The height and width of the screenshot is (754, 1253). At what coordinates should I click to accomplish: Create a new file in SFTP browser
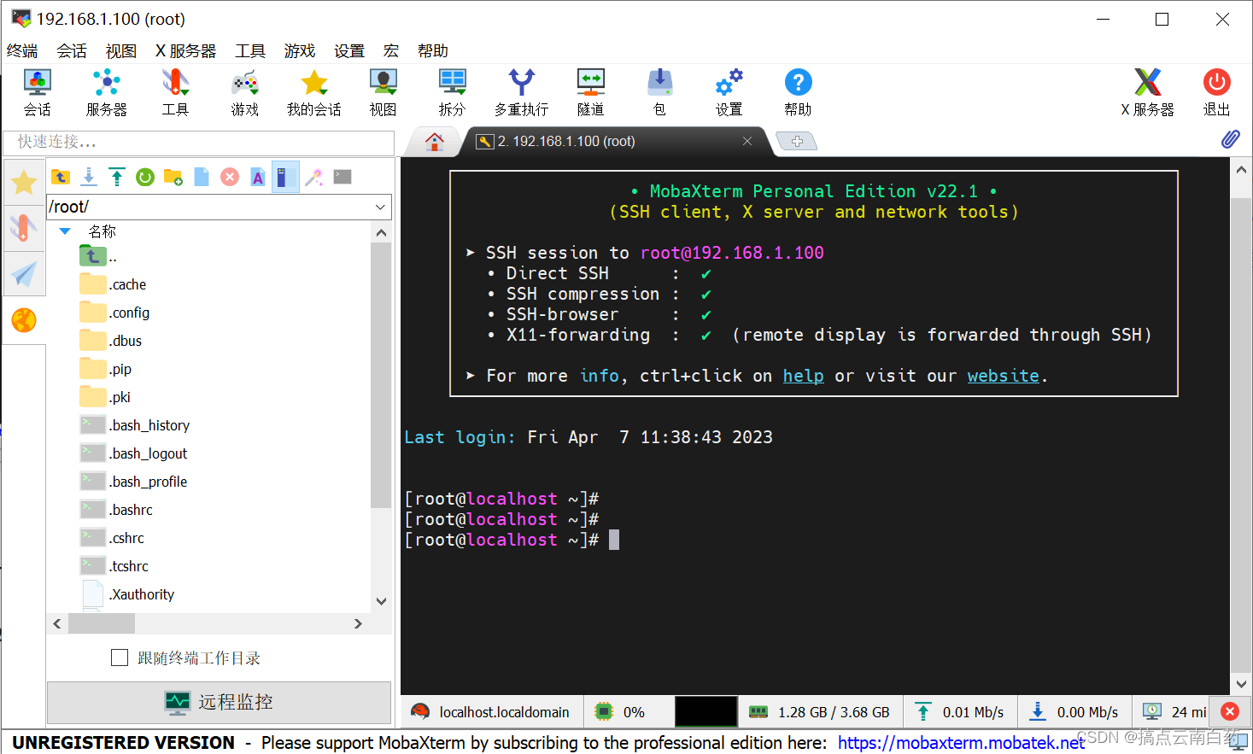coord(202,177)
